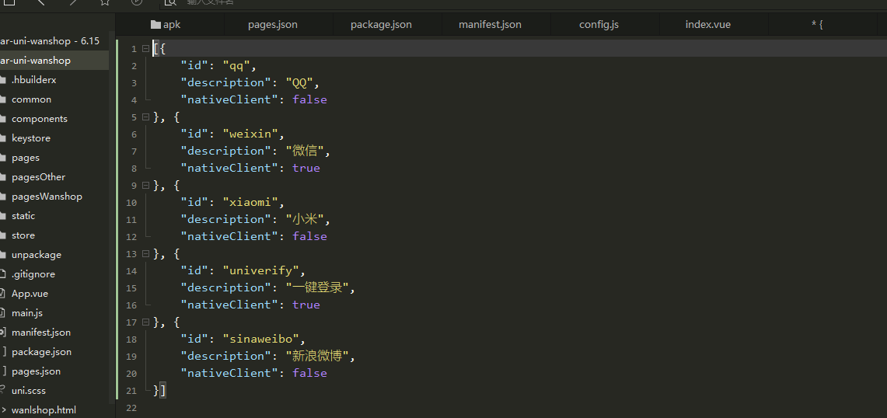Fold the sinaweibo object at line 17
This screenshot has width=887, height=418.
coord(145,322)
